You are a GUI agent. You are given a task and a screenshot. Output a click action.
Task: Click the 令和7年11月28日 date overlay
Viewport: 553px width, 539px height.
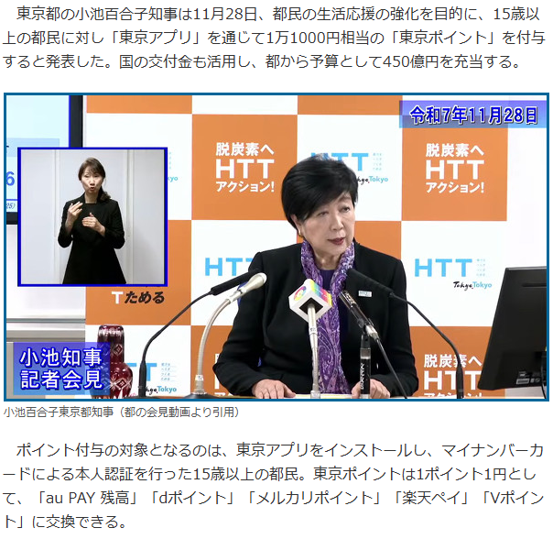(x=472, y=115)
